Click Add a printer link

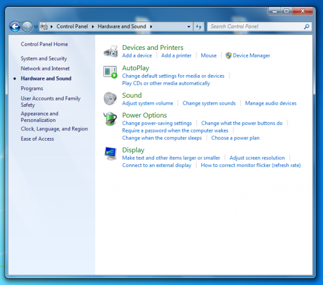click(x=177, y=56)
